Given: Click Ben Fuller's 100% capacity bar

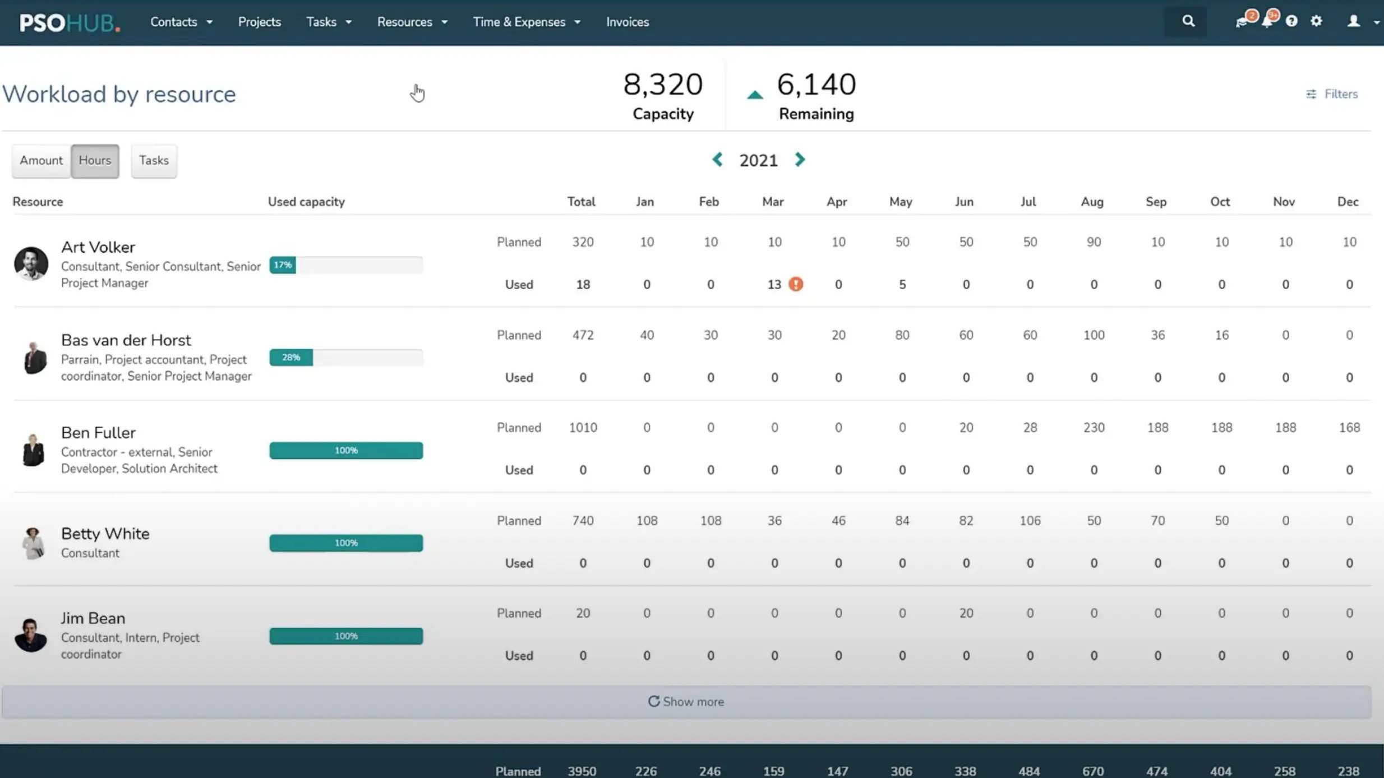Looking at the screenshot, I should [346, 450].
